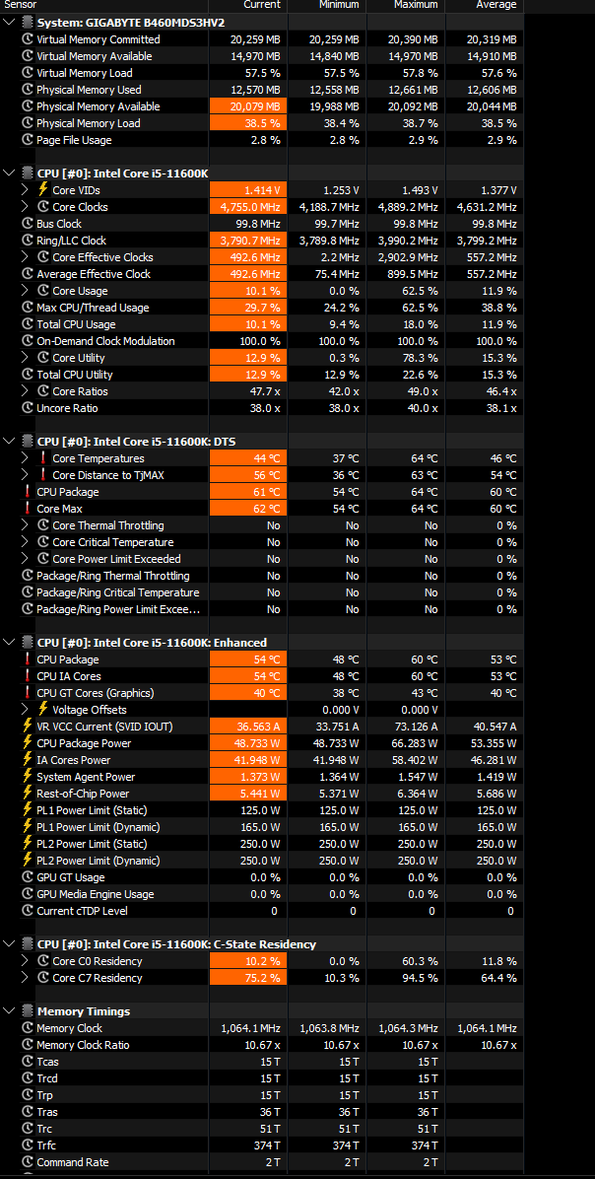595x1179 pixels.
Task: Click the thermometer icon of DTS CPU Package
Action: click(27, 492)
